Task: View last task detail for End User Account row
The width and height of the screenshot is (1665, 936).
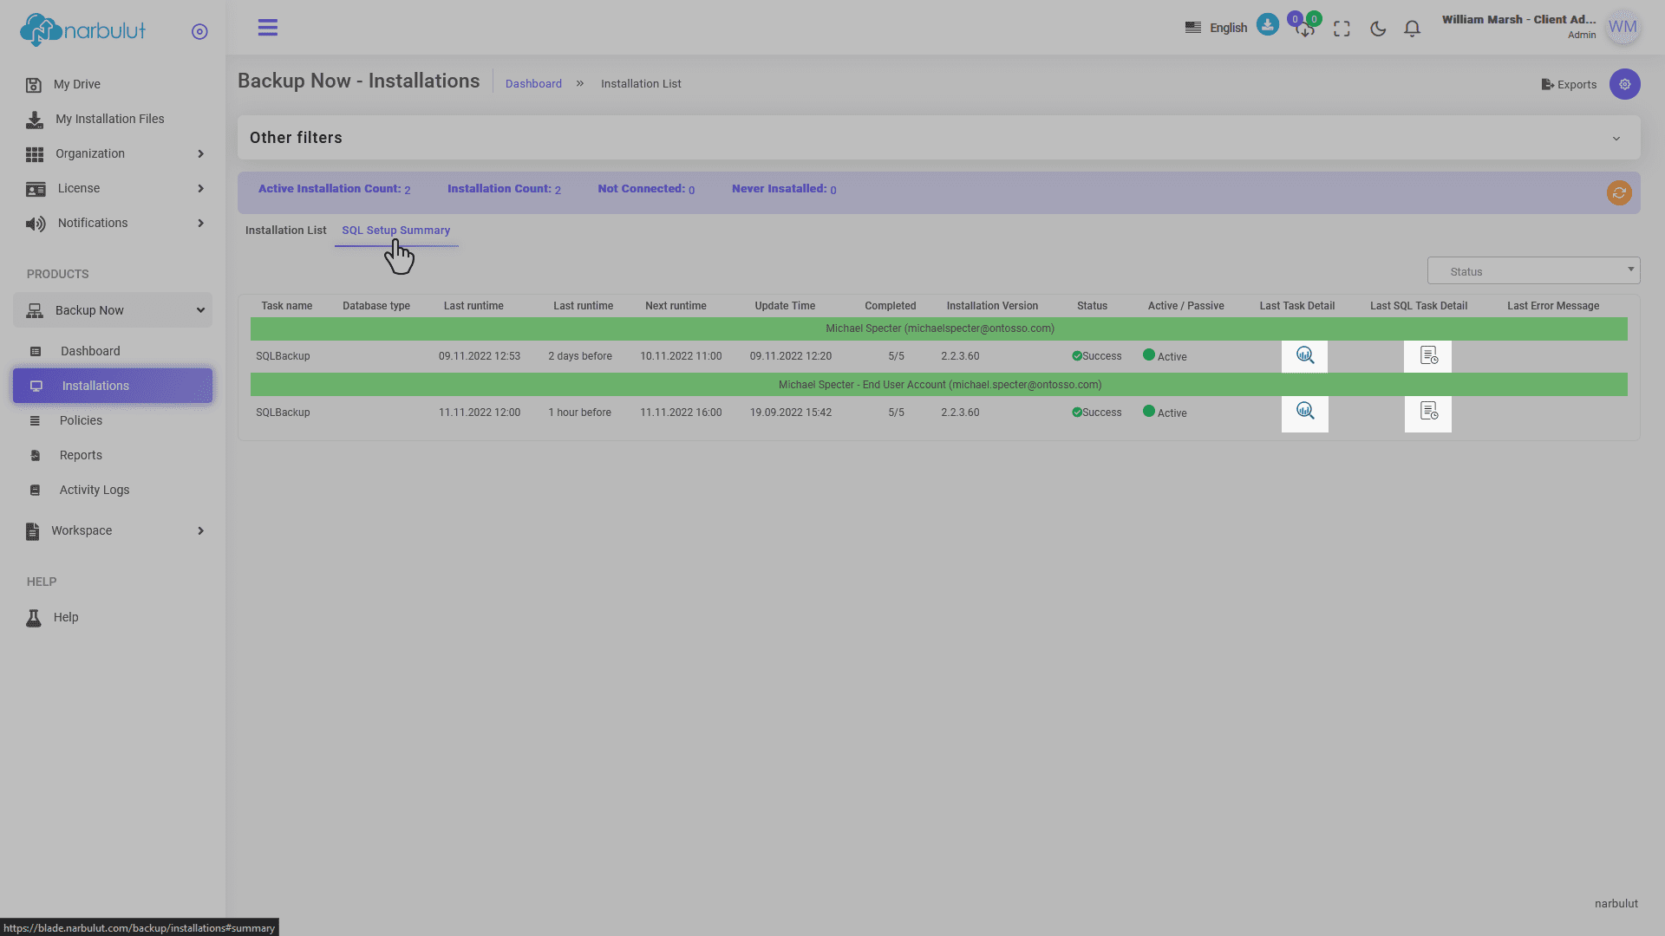Action: [1304, 413]
